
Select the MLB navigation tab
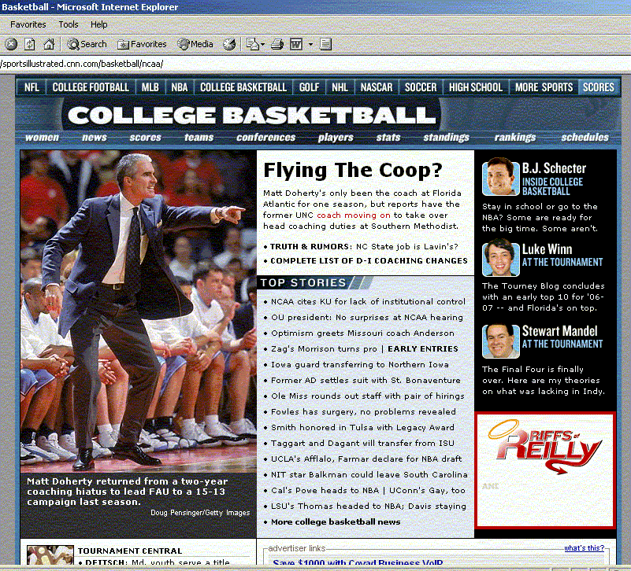pos(150,87)
